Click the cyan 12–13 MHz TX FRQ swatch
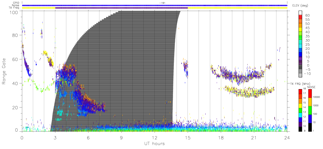323x149 pixels. pyautogui.click(x=300, y=115)
